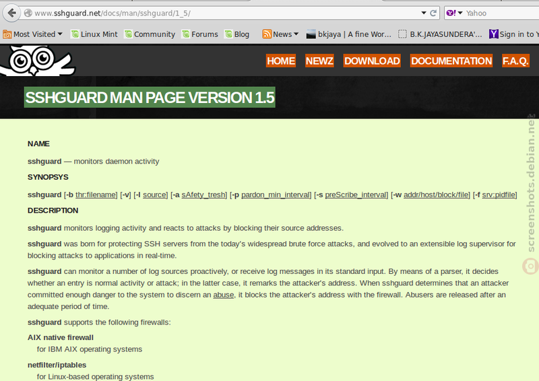The width and height of the screenshot is (539, 381).
Task: Click the srv:pidfile option link
Action: point(499,195)
